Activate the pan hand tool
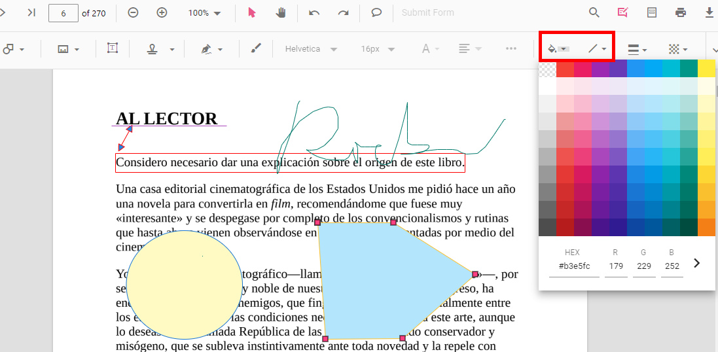This screenshot has height=352, width=718. 280,12
